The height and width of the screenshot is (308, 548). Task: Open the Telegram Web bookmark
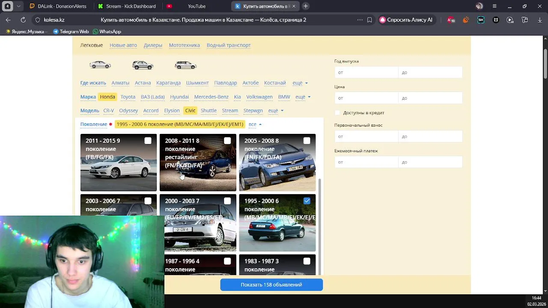(x=71, y=32)
